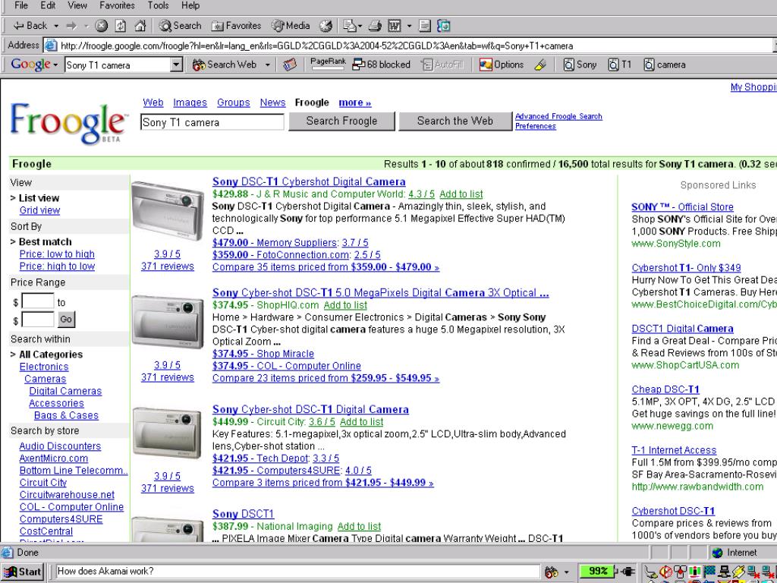Expand the Google toolbar search history dropdown
This screenshot has height=583, width=777.
tap(176, 65)
